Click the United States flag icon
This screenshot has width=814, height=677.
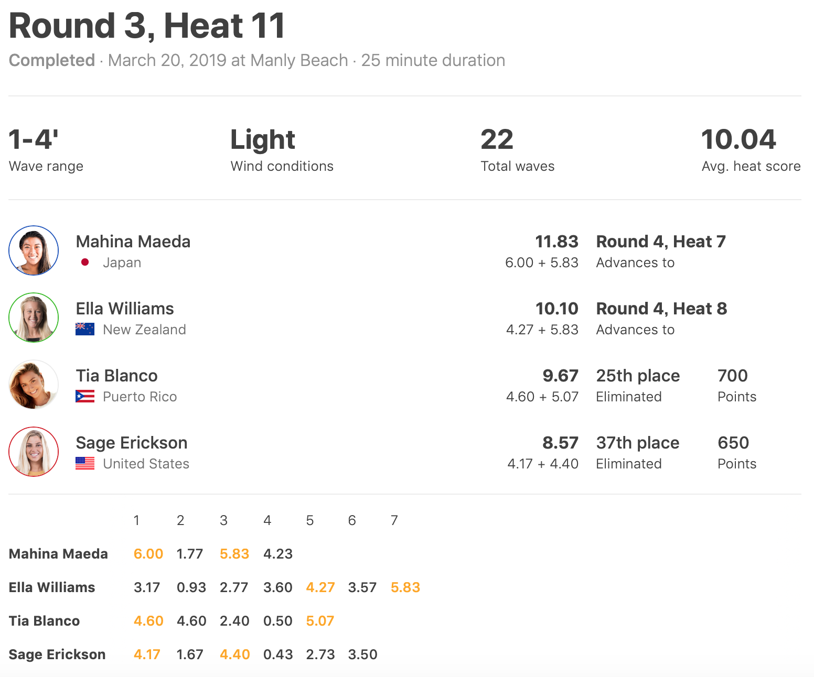pos(85,463)
